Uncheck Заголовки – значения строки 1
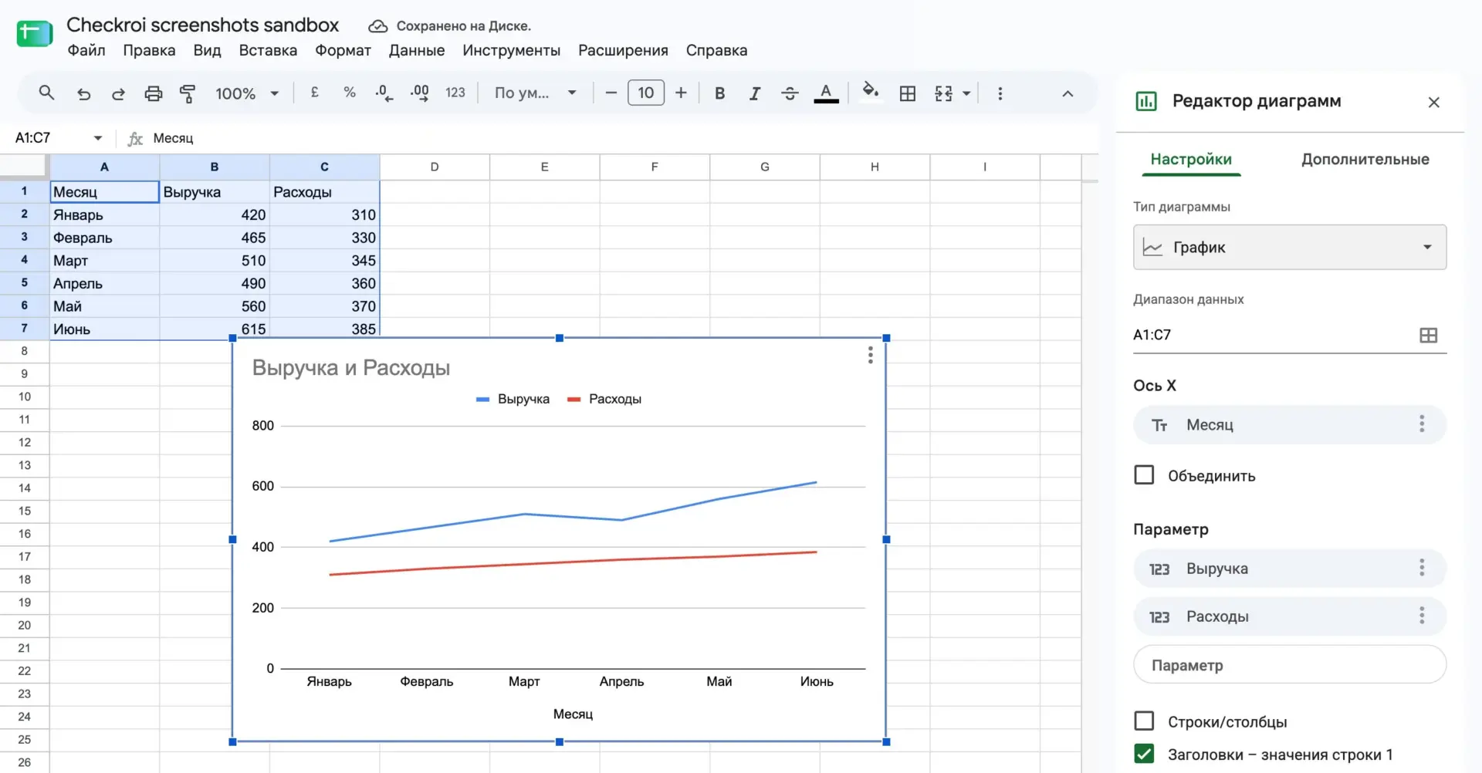This screenshot has height=773, width=1482. tap(1144, 754)
